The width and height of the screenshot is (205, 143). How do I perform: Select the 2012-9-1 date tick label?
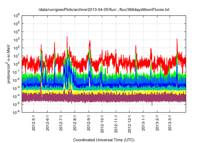click(x=89, y=123)
